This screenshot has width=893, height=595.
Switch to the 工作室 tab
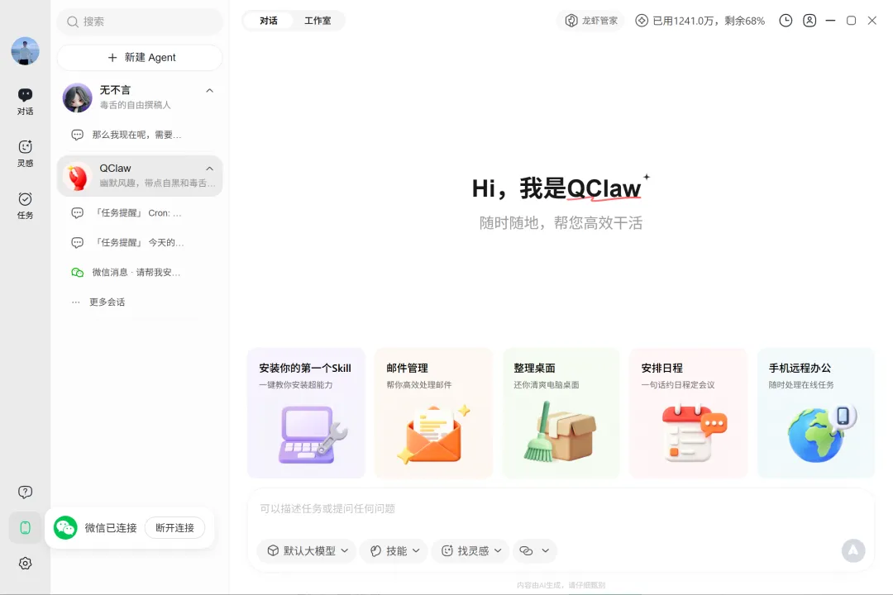tap(318, 21)
